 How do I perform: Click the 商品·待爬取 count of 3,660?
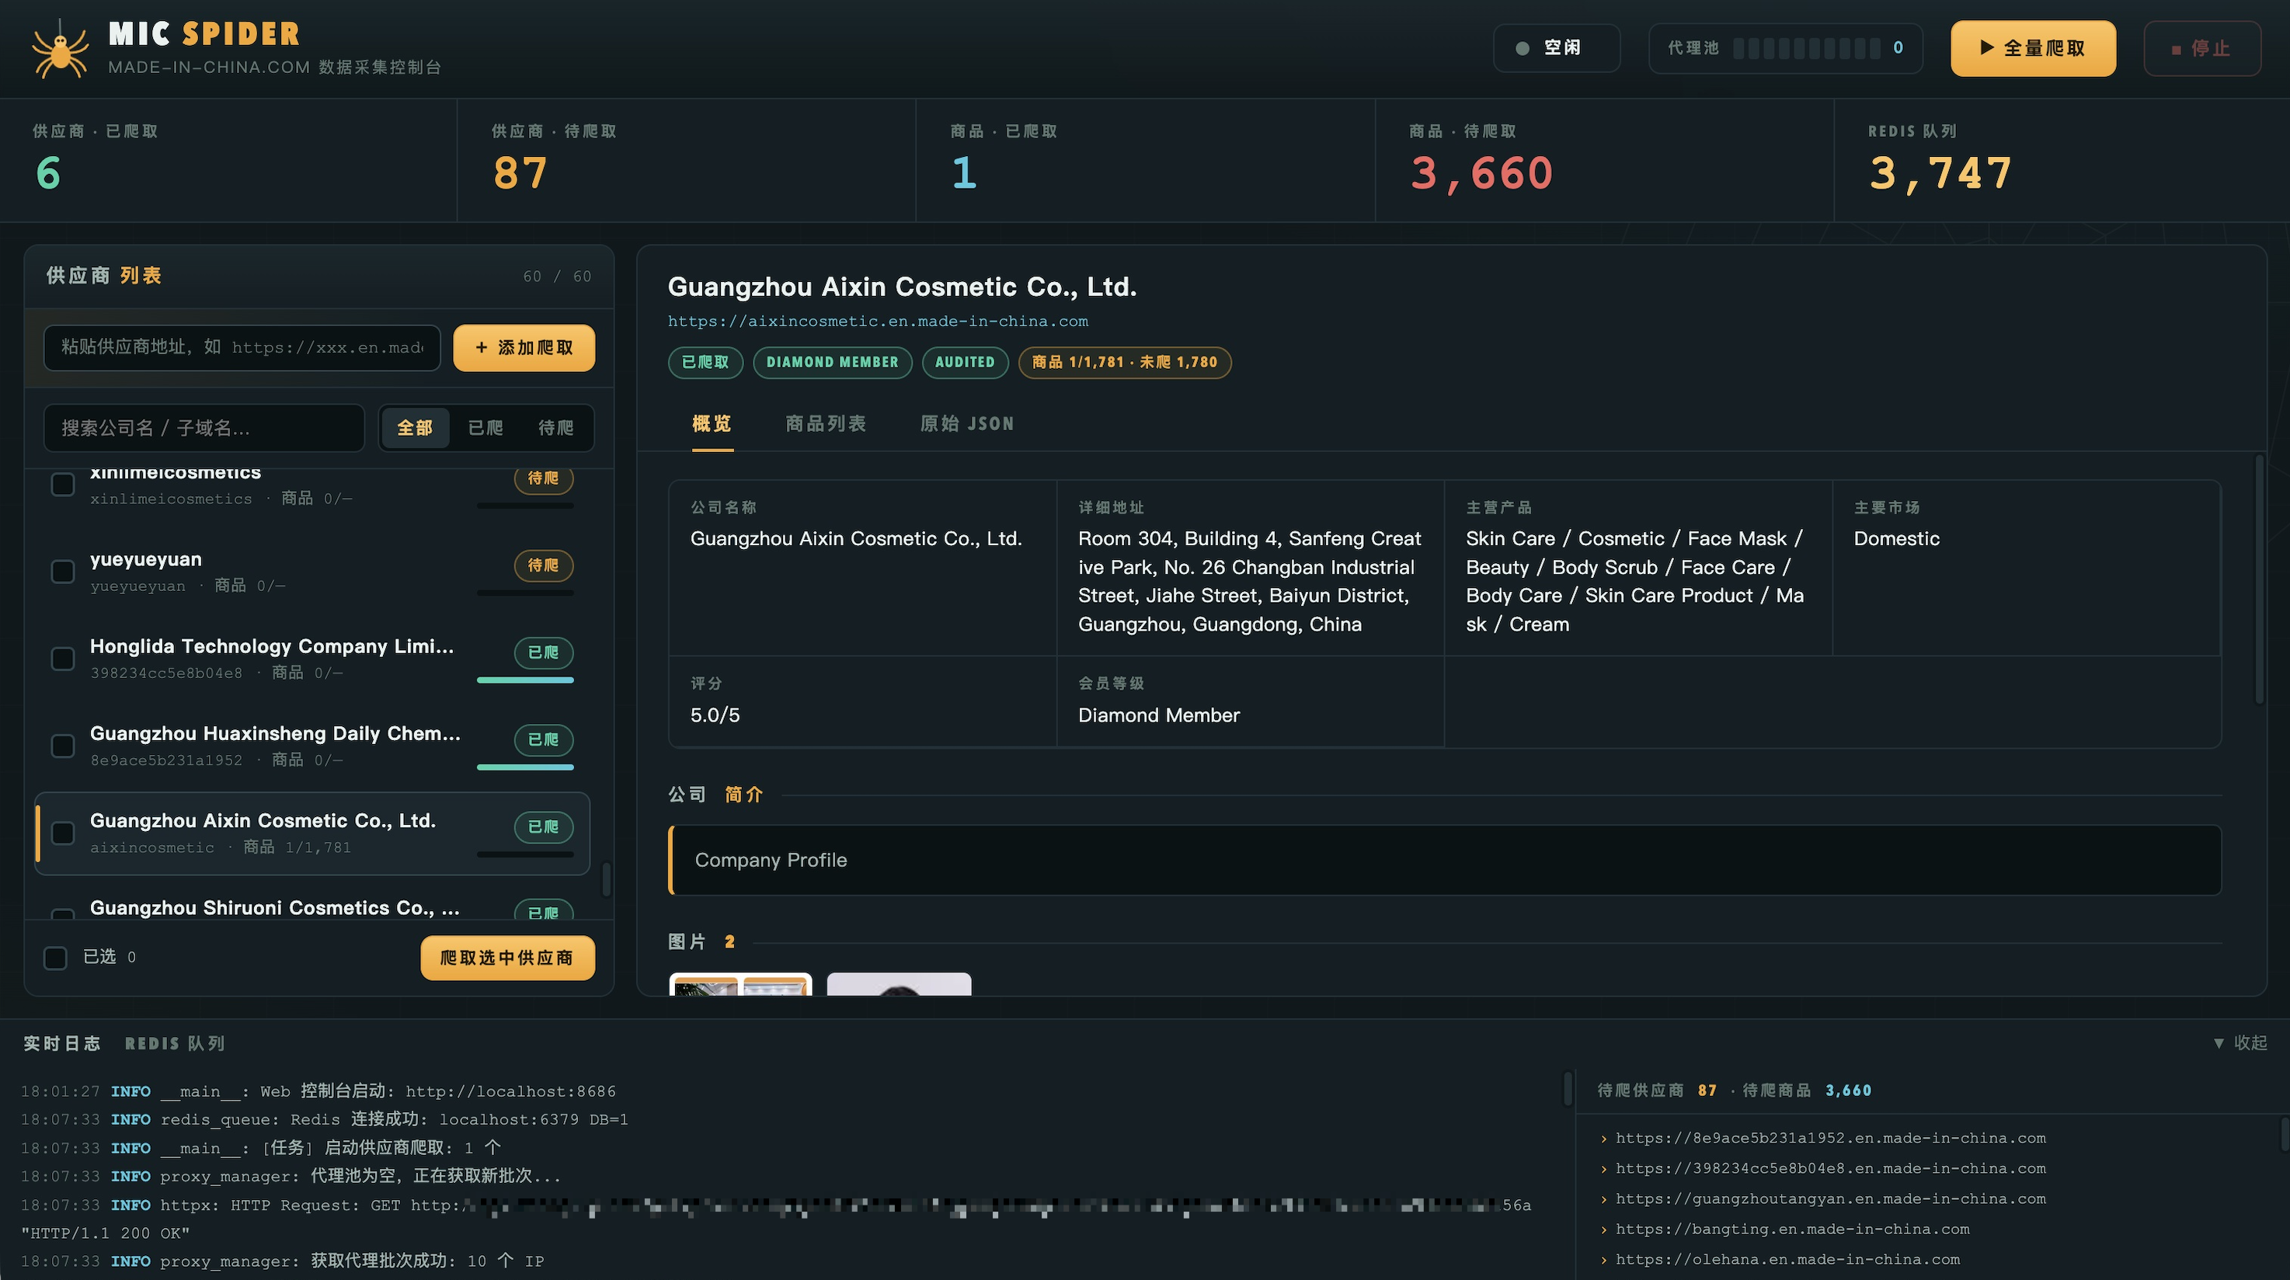tap(1481, 173)
